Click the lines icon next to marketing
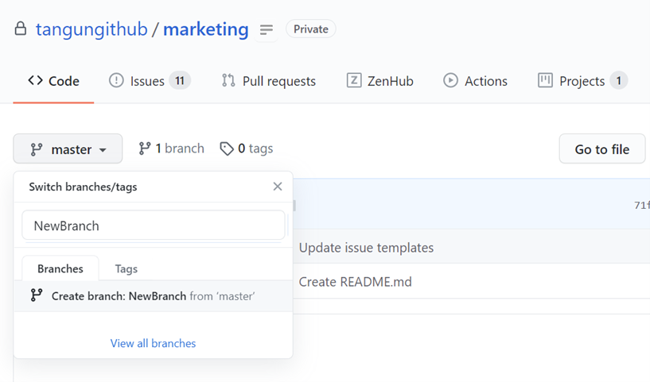The height and width of the screenshot is (382, 650). click(267, 30)
